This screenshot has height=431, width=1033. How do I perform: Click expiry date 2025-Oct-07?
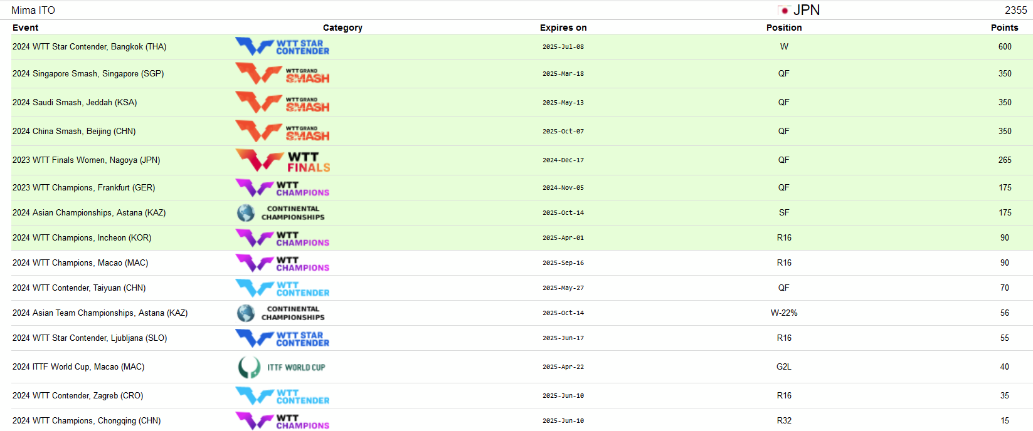tap(563, 132)
